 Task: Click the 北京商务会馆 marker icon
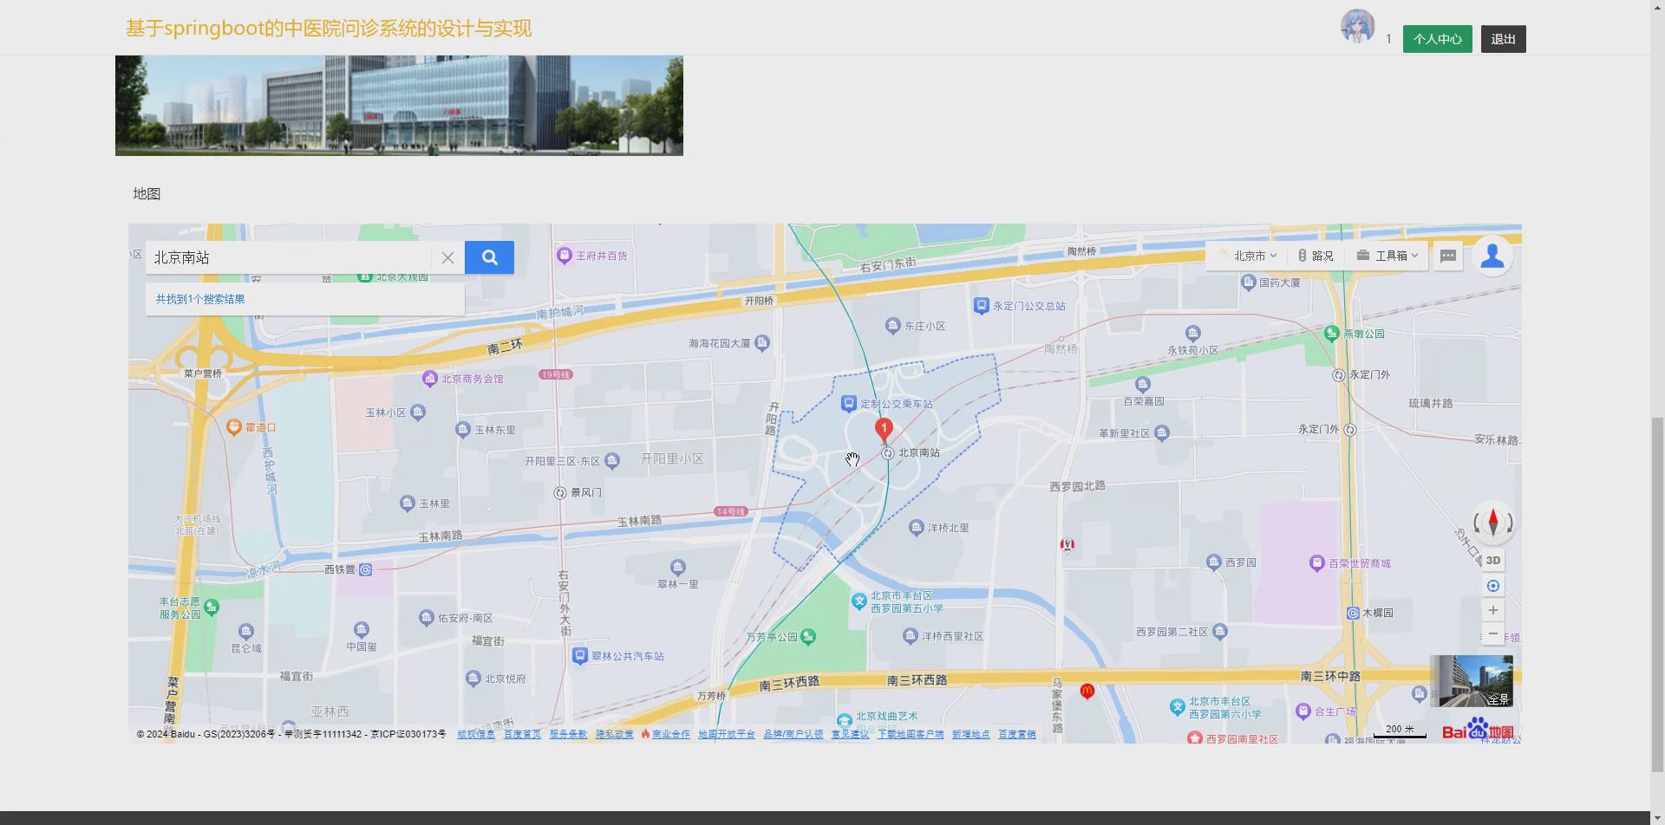[x=429, y=378]
